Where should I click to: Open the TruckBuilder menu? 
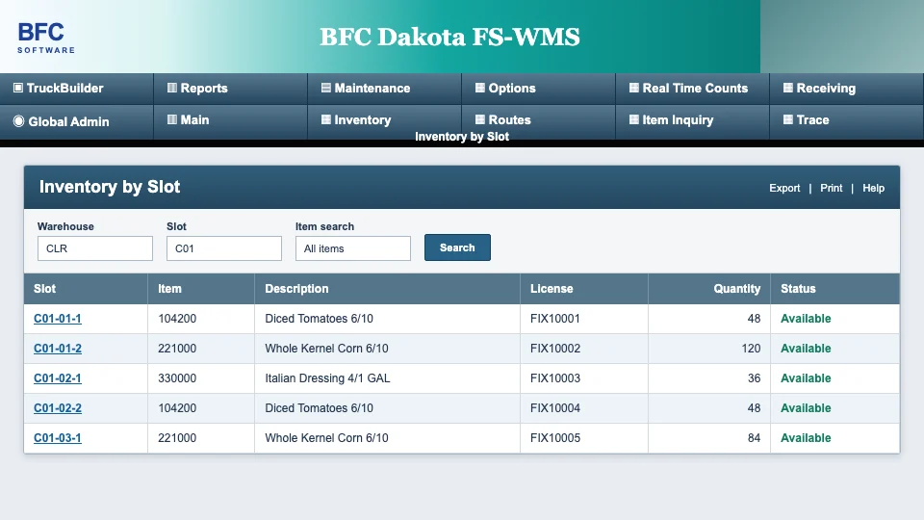coord(77,89)
